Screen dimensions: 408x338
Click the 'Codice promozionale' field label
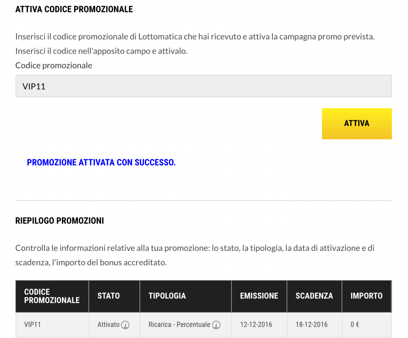tap(54, 65)
